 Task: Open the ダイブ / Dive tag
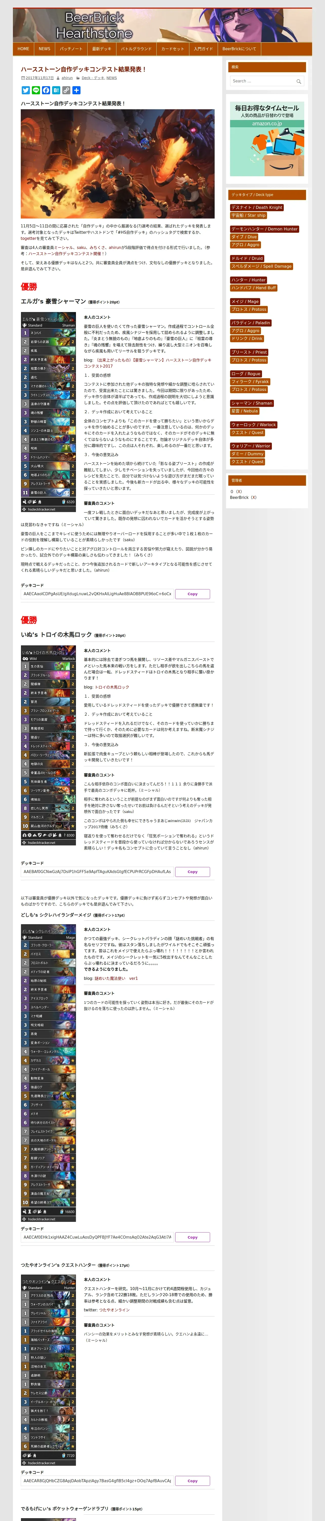[x=244, y=237]
